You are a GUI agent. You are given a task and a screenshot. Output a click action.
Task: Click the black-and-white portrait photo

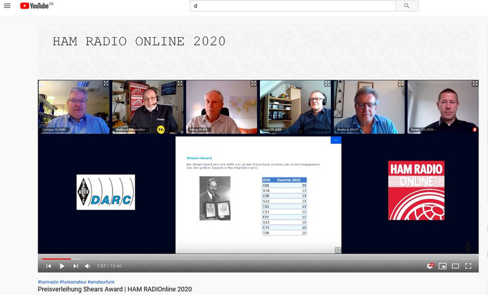[215, 198]
